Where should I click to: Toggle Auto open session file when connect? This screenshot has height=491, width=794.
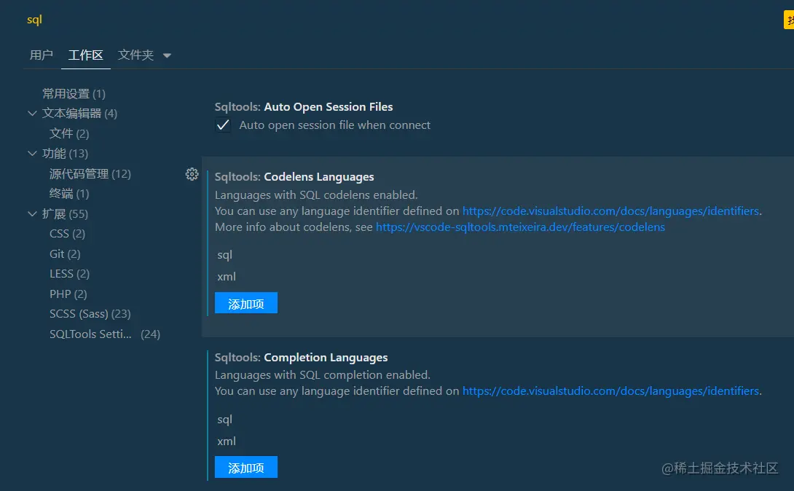point(223,125)
